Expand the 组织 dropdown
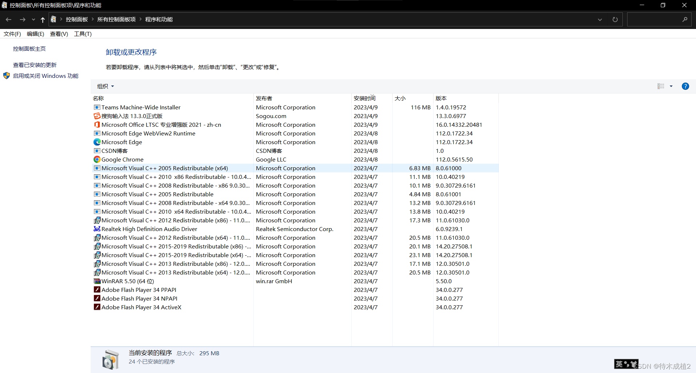The image size is (696, 373). [105, 86]
